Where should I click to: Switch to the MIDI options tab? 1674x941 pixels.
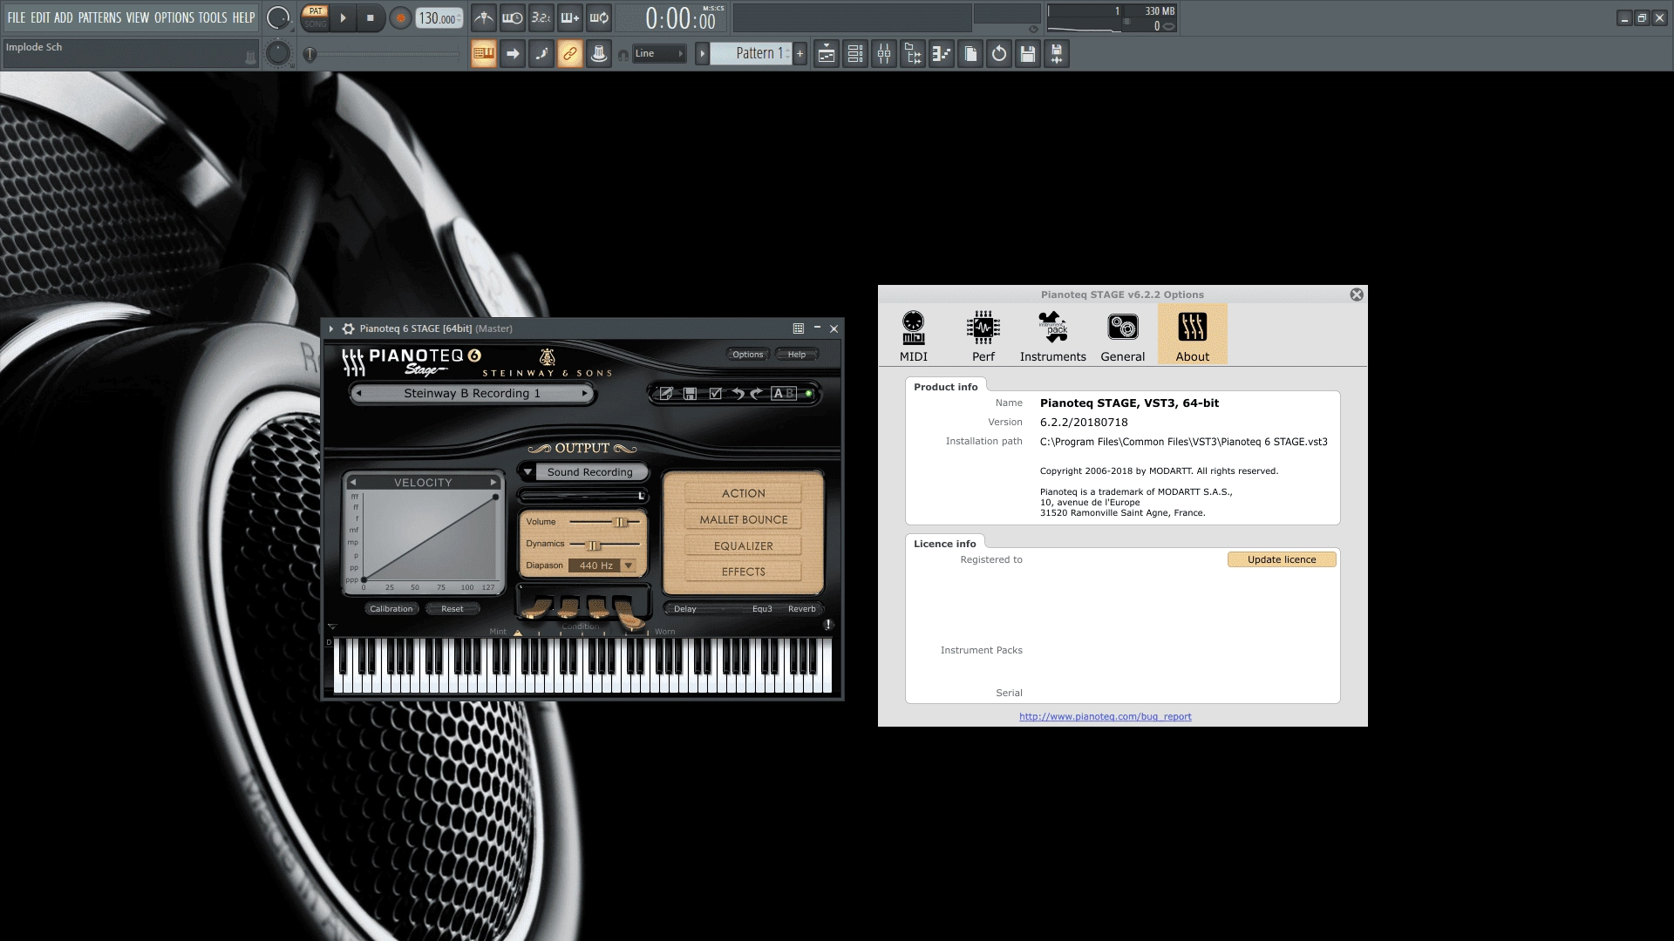pyautogui.click(x=913, y=335)
